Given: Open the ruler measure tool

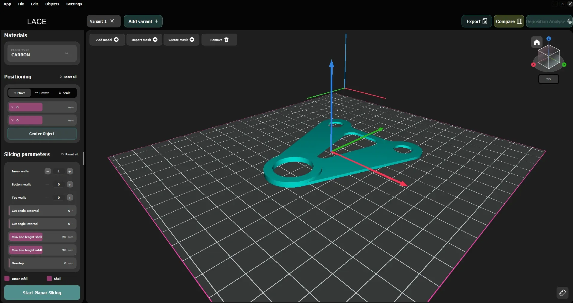Looking at the screenshot, I should [562, 293].
